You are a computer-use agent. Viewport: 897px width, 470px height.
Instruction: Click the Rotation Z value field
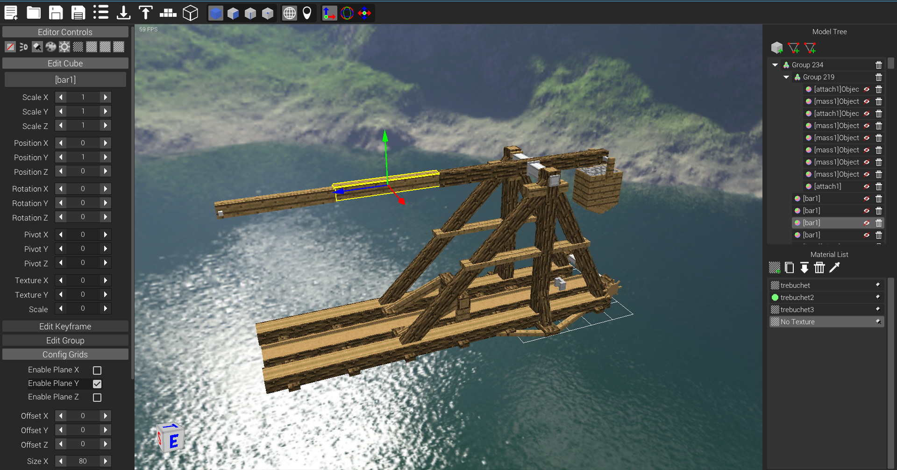tap(83, 217)
